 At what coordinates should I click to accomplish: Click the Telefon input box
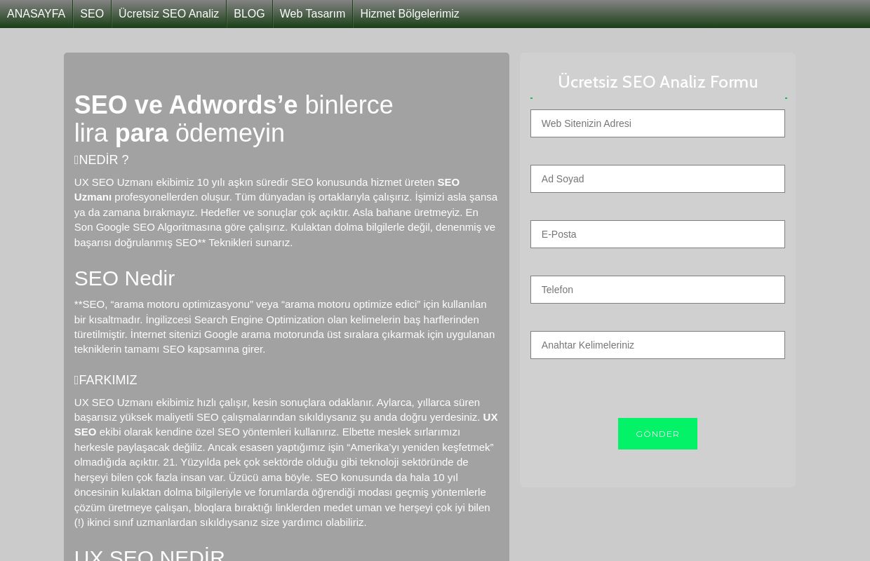(x=657, y=290)
